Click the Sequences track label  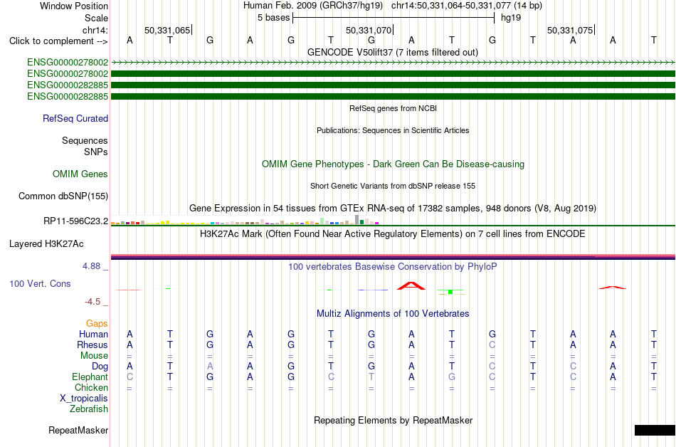(85, 140)
